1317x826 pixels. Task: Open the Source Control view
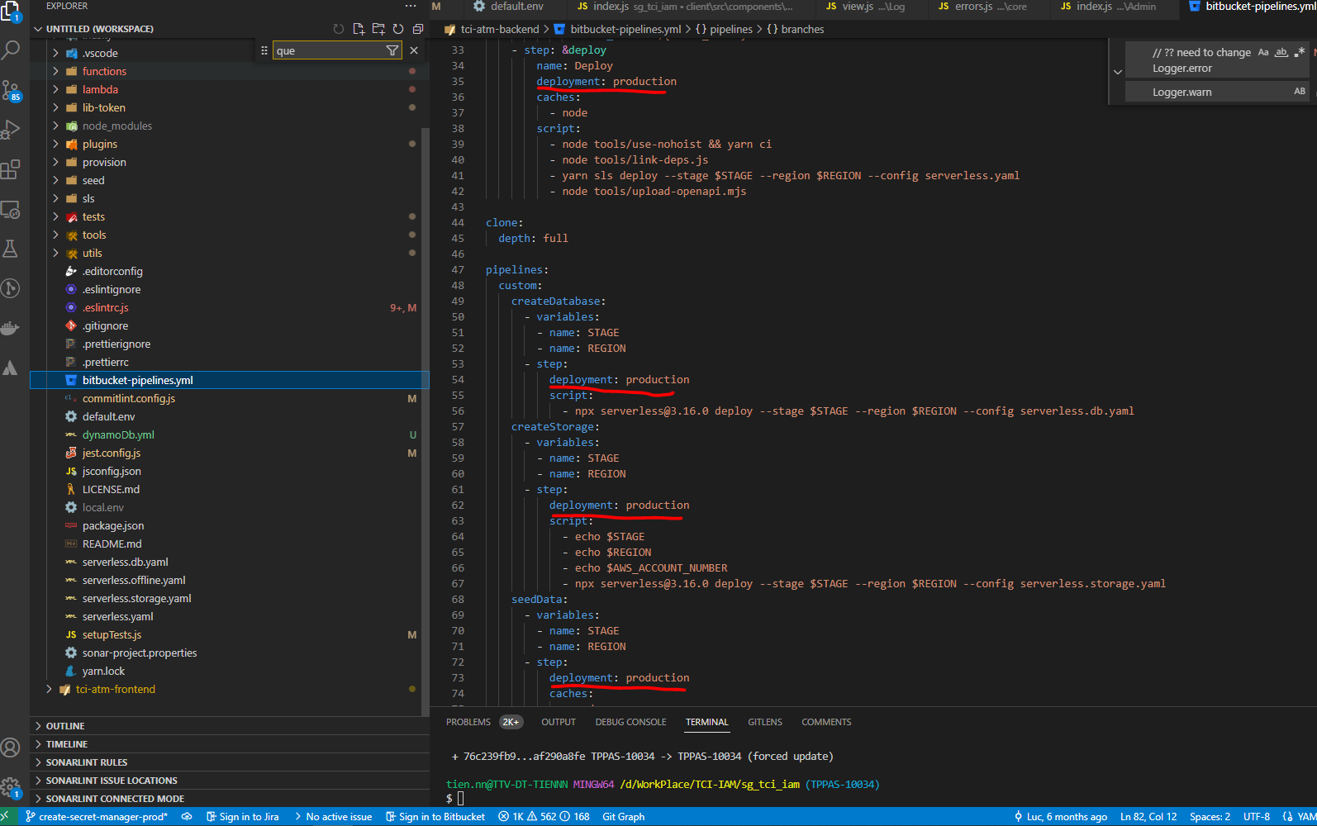[11, 90]
